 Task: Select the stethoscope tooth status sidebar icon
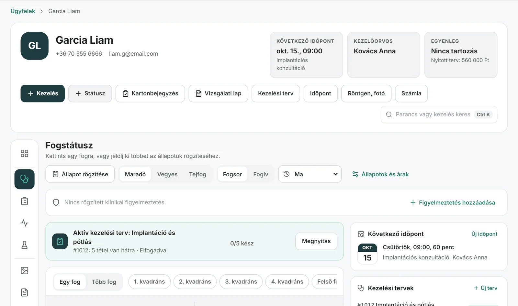click(24, 179)
